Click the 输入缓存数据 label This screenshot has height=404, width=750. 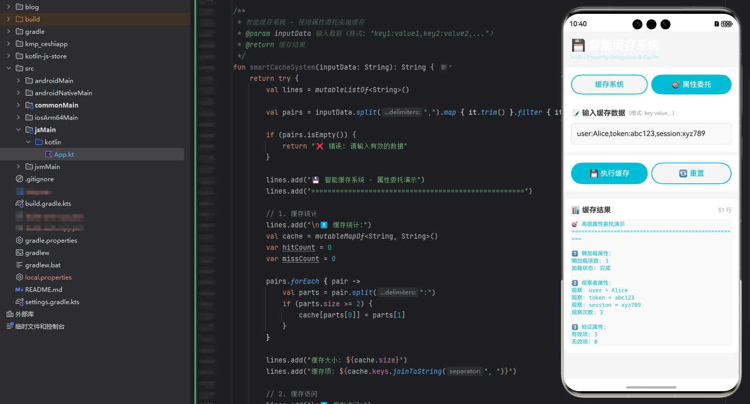[603, 113]
